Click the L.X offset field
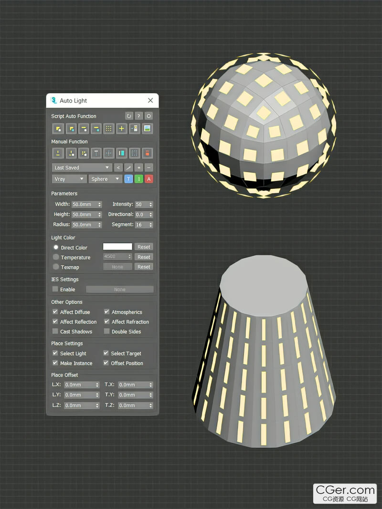The width and height of the screenshot is (382, 509). [82, 384]
